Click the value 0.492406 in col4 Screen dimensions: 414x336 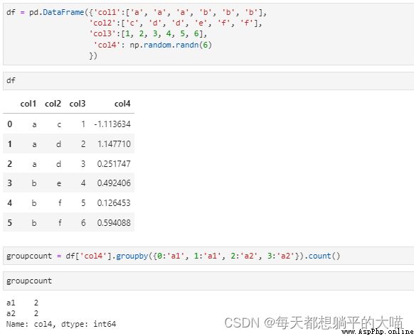coord(114,183)
